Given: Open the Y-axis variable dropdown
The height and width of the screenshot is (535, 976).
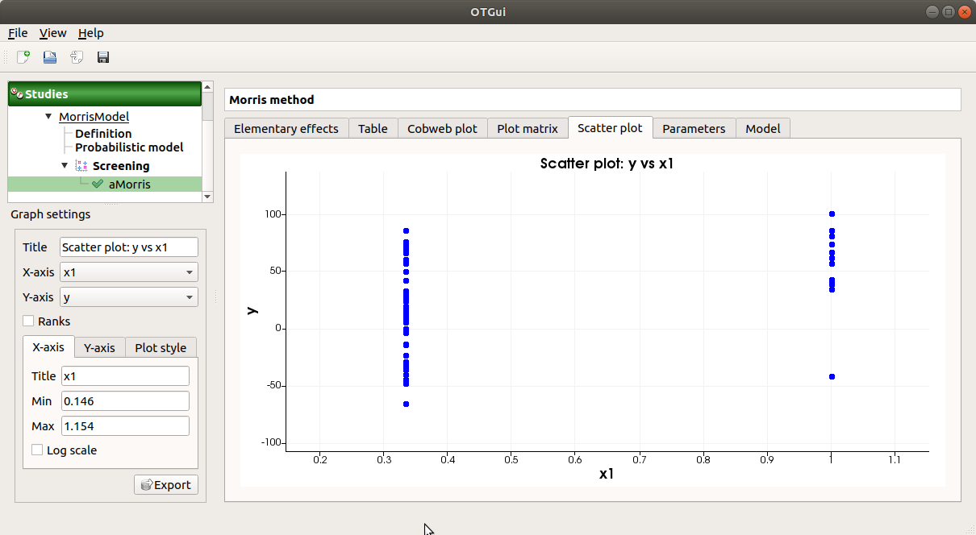Looking at the screenshot, I should 129,297.
